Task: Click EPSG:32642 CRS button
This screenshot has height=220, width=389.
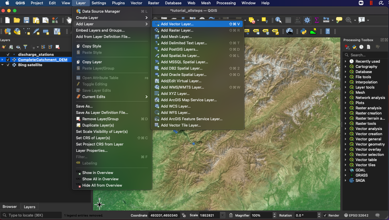Action: [356, 215]
